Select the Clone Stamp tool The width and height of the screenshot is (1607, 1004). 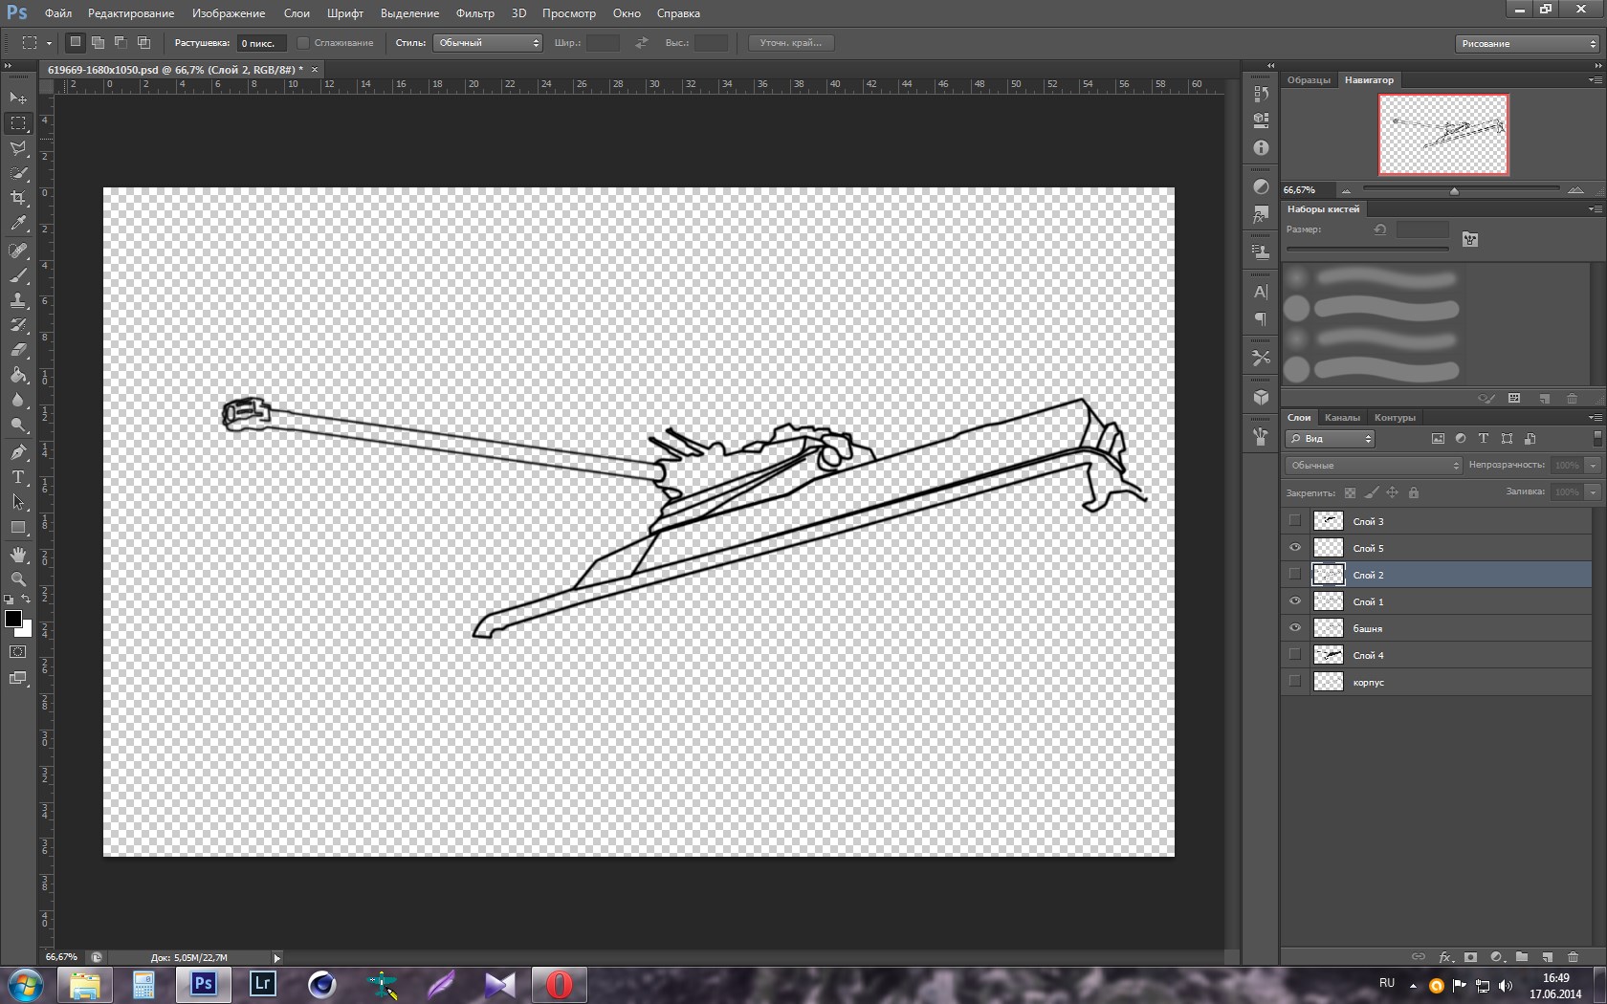[18, 300]
